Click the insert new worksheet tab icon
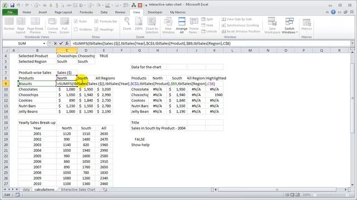 pyautogui.click(x=105, y=189)
